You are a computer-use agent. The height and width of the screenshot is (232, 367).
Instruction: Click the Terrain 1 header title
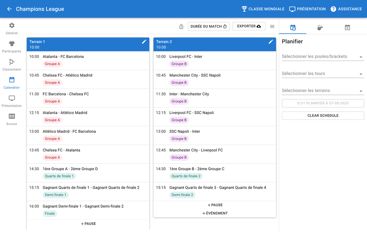pyautogui.click(x=37, y=42)
